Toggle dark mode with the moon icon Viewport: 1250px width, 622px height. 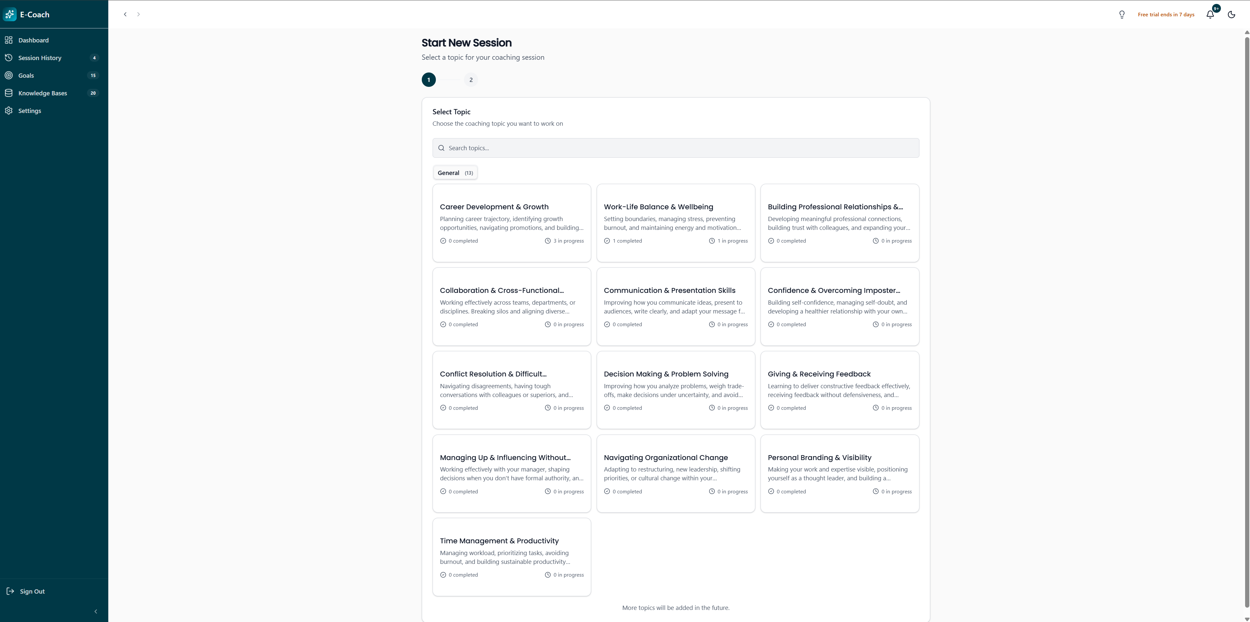click(1232, 15)
